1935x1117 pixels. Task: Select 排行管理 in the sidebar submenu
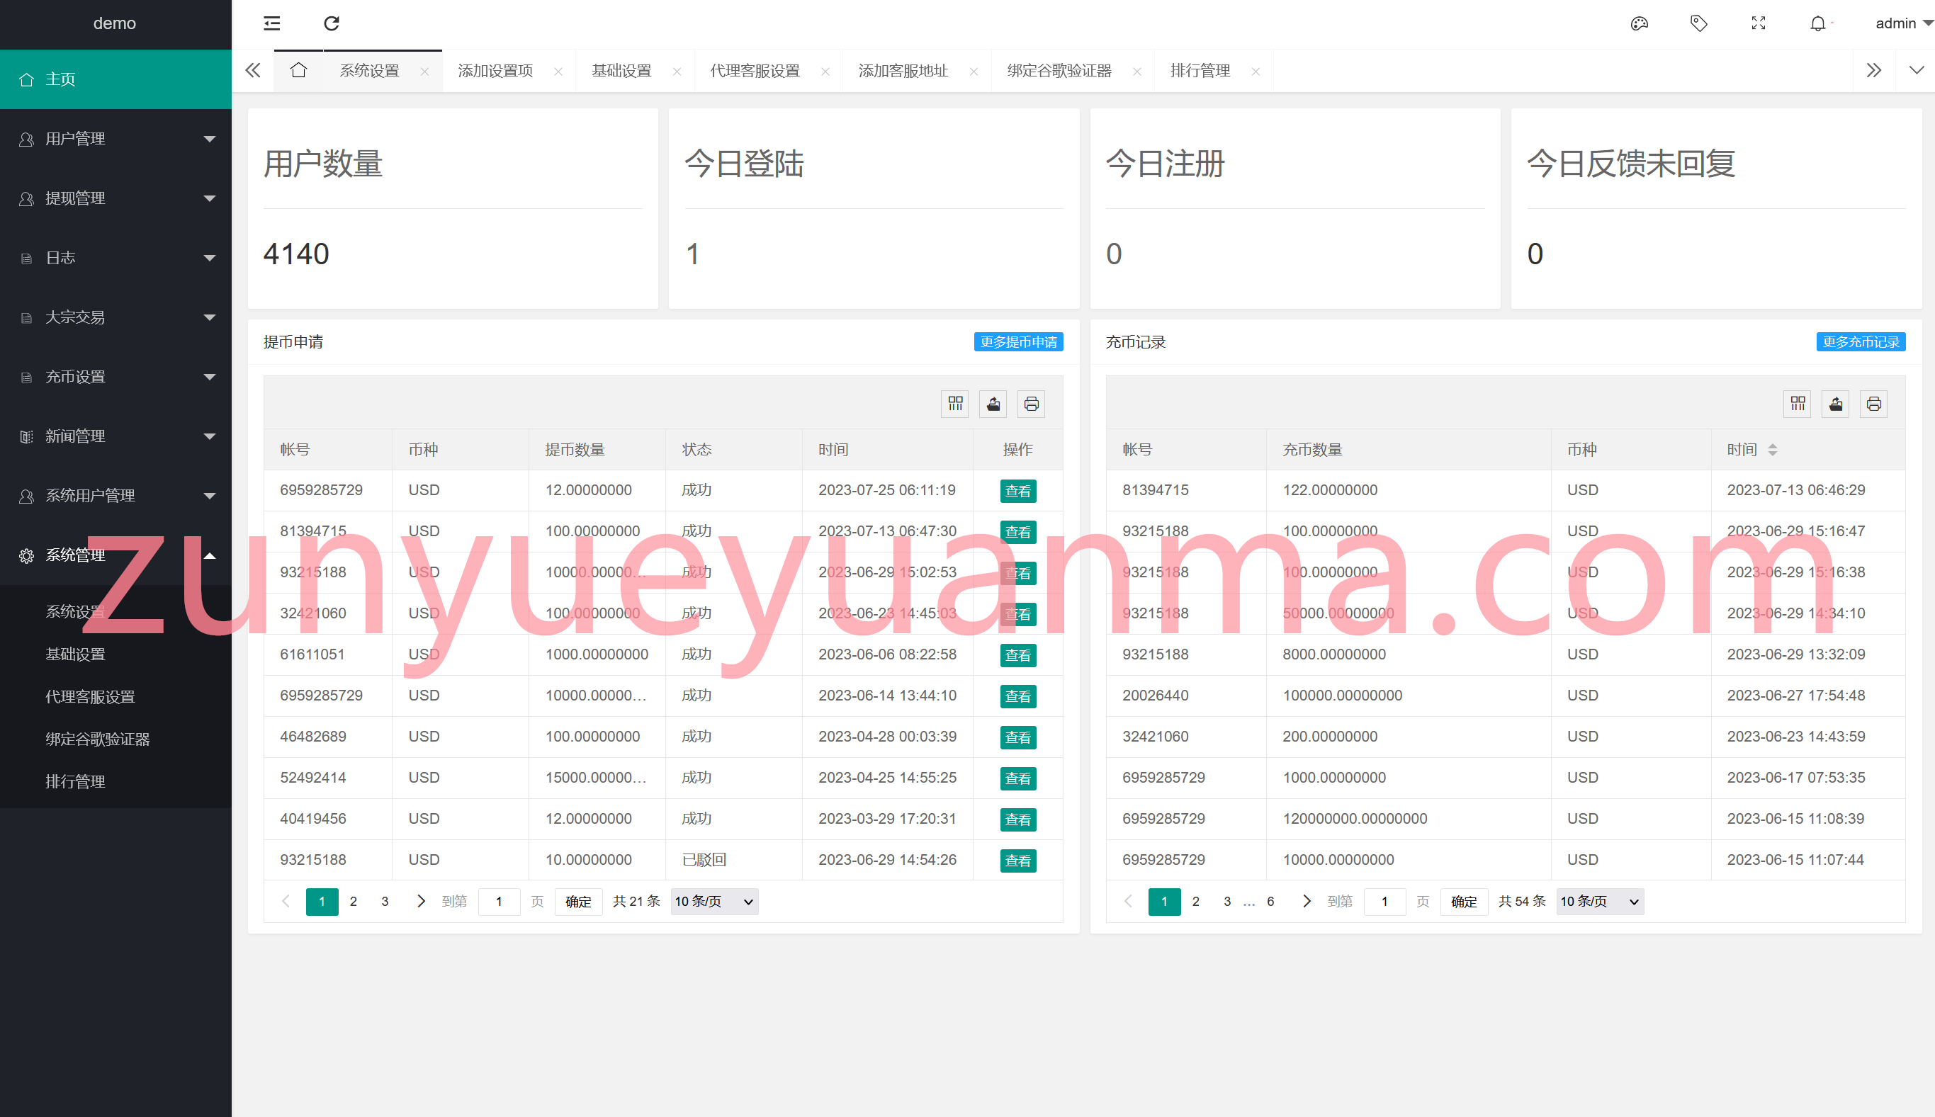click(75, 782)
